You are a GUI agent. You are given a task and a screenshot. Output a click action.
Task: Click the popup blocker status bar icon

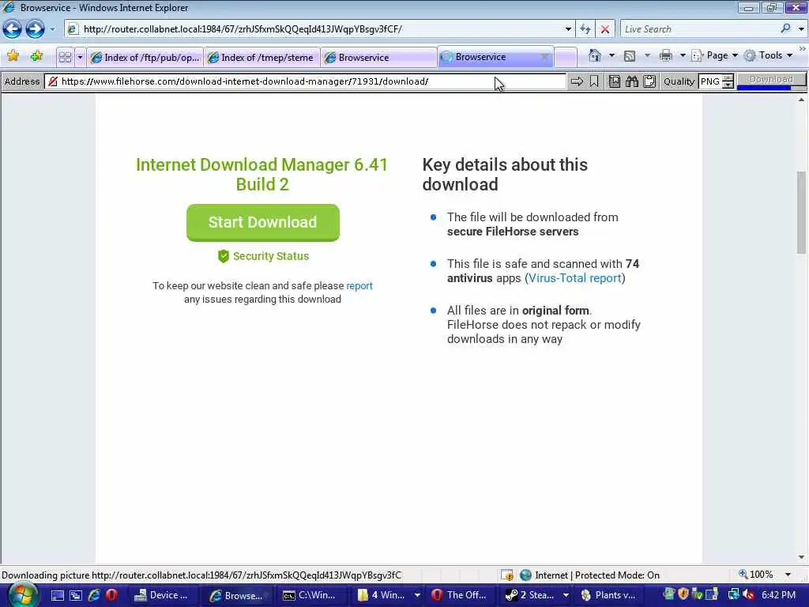click(507, 575)
